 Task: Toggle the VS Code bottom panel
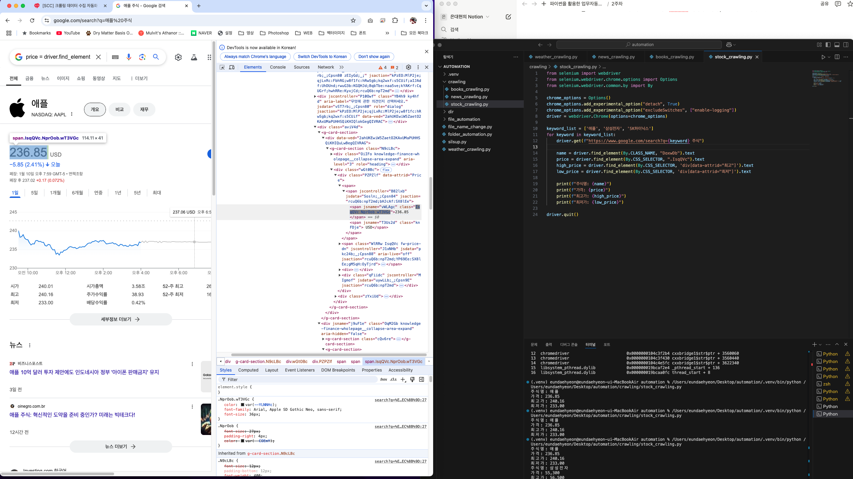837,45
